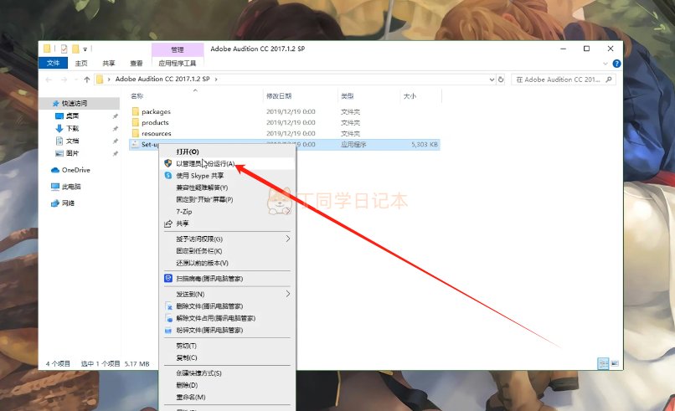This screenshot has width=675, height=411.
Task: Expand the ribbon with chevron arrow
Action: [x=605, y=64]
